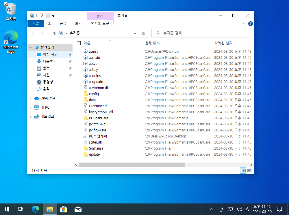Select the asinst file icon
Image resolution: width=289 pixels, height=215 pixels.
(86, 52)
